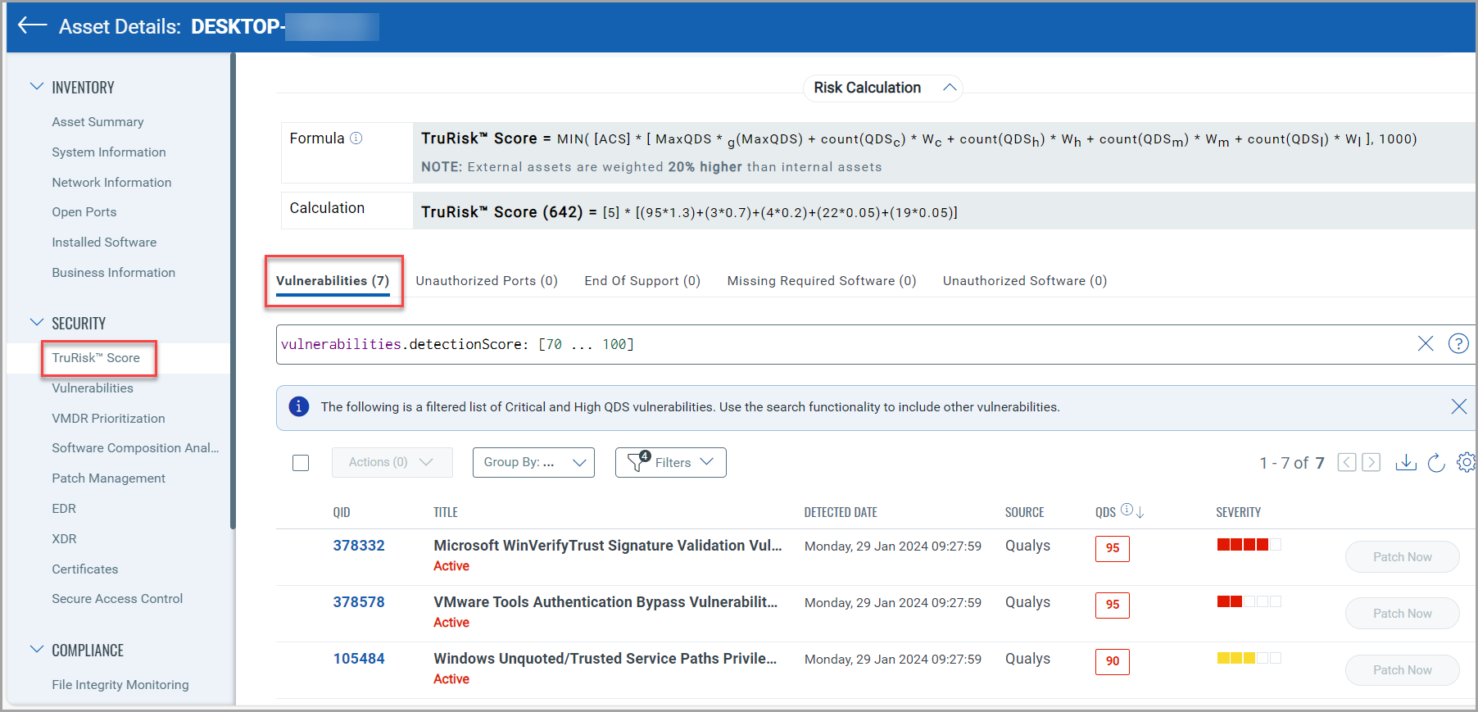
Task: Click VMware Tools Authentication Bypass title
Action: click(x=605, y=601)
